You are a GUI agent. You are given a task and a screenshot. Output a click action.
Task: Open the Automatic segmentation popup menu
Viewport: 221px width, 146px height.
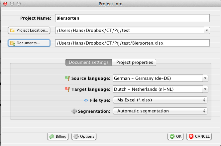coord(160,111)
